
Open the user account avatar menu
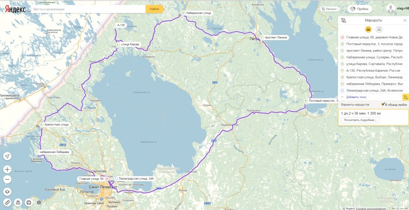(x=390, y=9)
